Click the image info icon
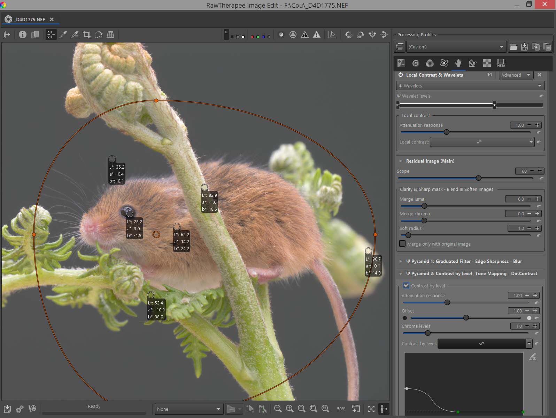556x418 pixels. click(x=23, y=34)
